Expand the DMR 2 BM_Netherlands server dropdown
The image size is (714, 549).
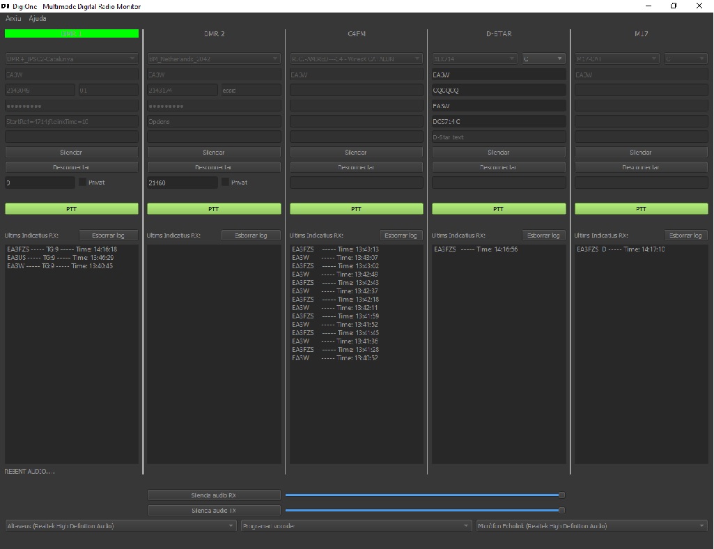(x=214, y=59)
